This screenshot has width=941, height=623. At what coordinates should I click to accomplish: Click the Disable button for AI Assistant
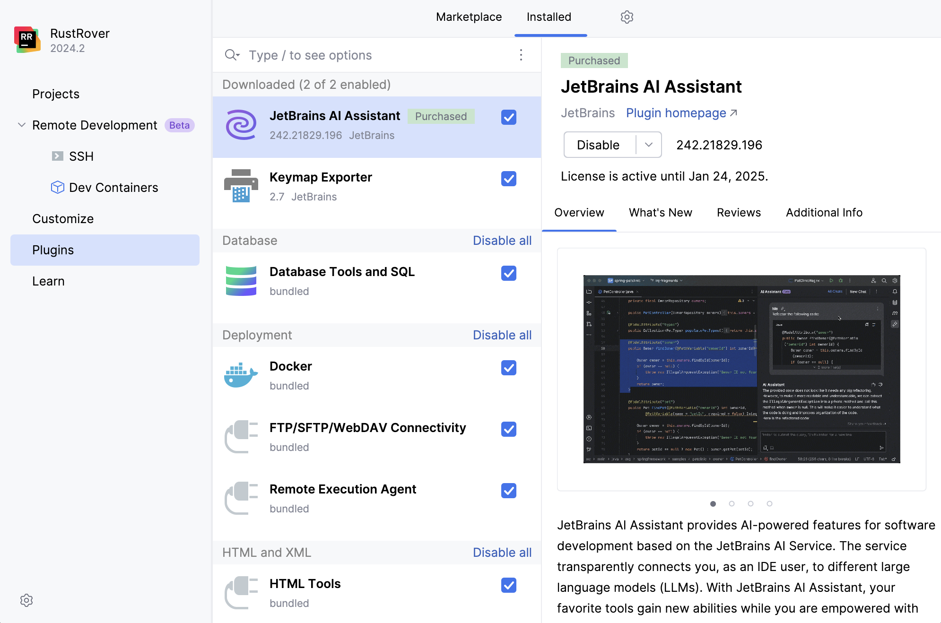(600, 145)
